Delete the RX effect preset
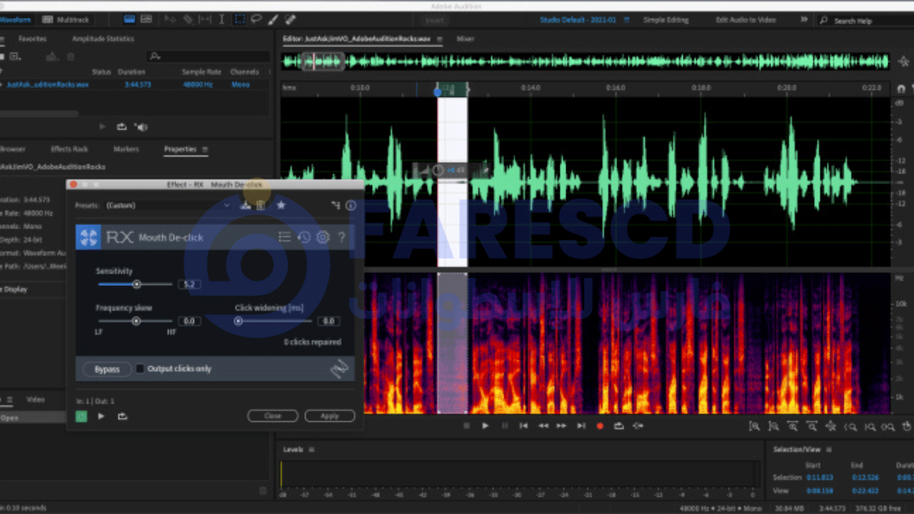Image resolution: width=914 pixels, height=514 pixels. tap(261, 205)
